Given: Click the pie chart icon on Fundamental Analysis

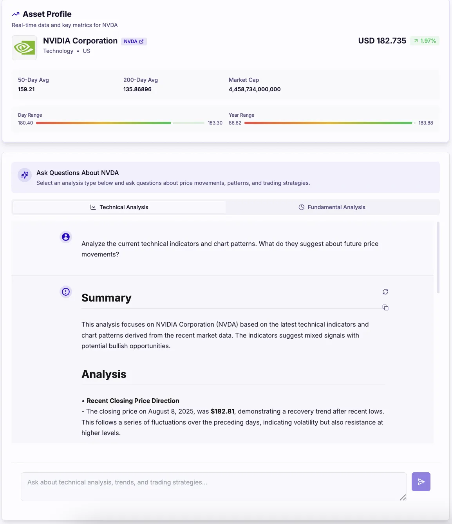Looking at the screenshot, I should tap(302, 207).
